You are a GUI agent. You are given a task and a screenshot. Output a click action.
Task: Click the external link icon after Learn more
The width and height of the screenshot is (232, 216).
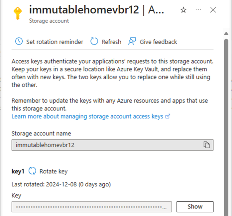[x=168, y=116]
